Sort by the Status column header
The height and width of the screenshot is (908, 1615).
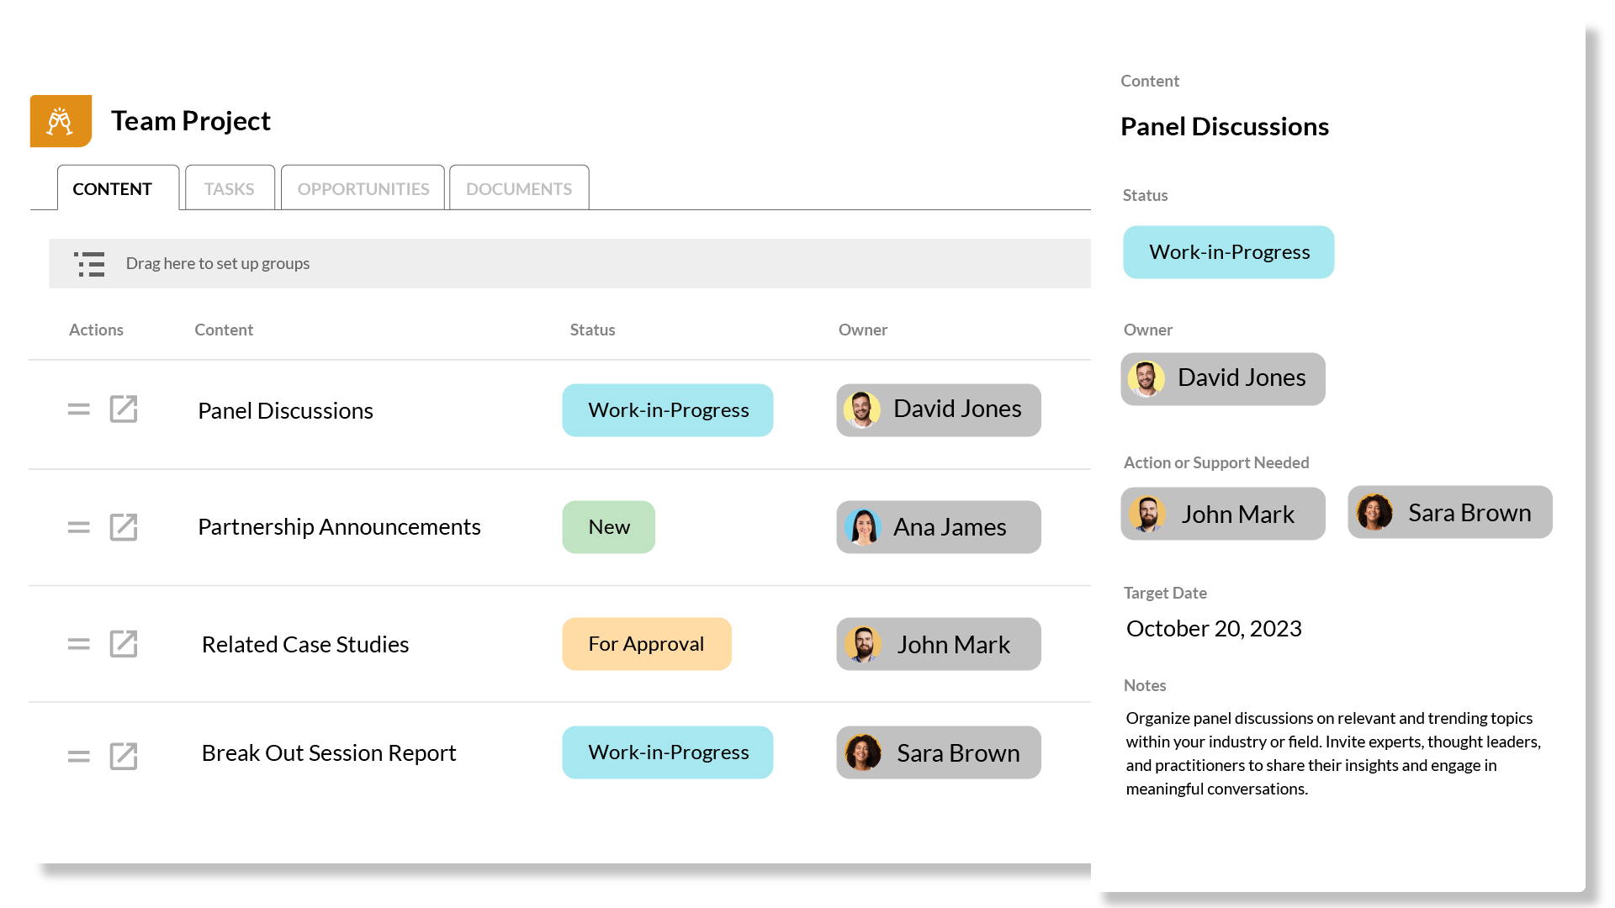(x=592, y=330)
